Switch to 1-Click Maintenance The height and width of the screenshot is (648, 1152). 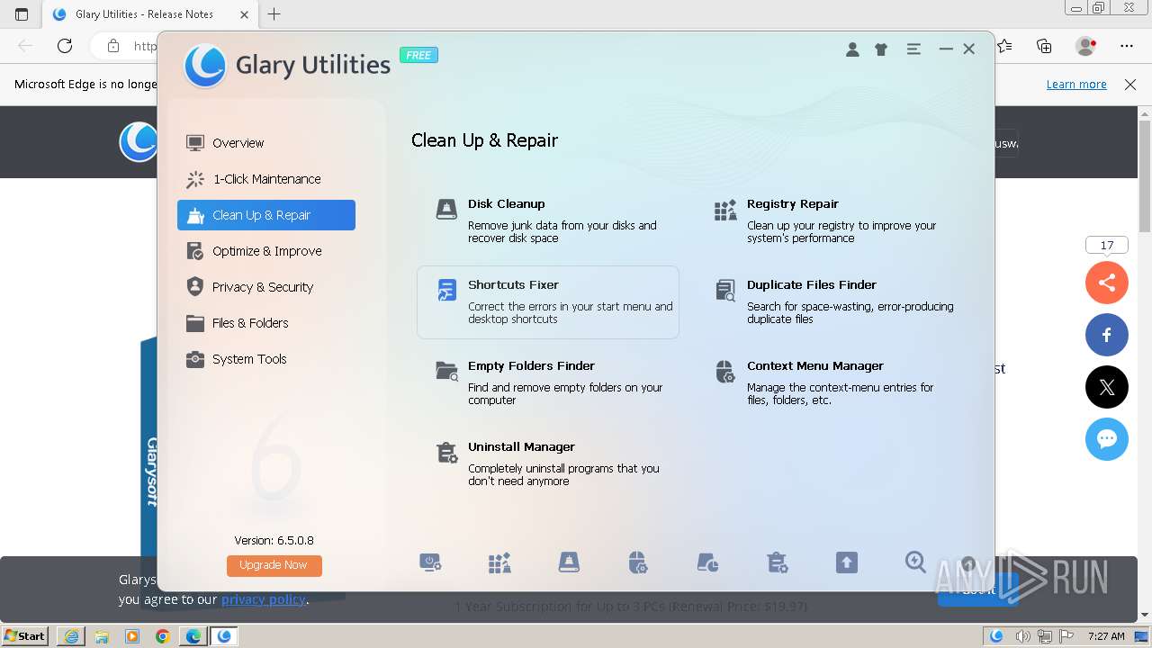pos(266,178)
